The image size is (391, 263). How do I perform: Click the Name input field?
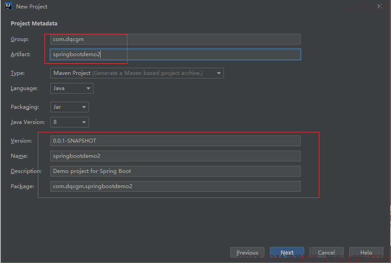point(175,156)
